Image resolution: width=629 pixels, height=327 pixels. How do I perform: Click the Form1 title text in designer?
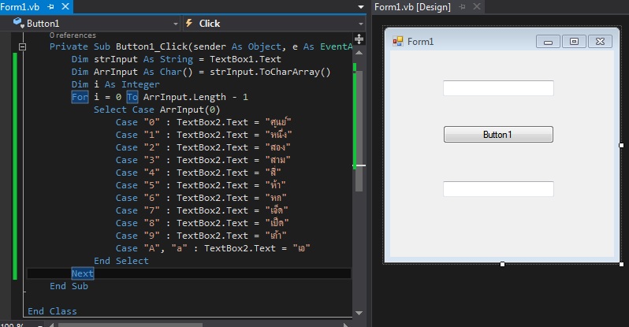point(420,42)
